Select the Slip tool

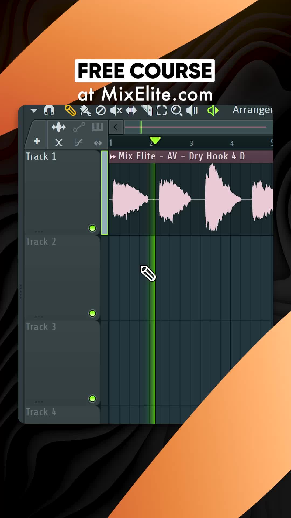pyautogui.click(x=131, y=111)
